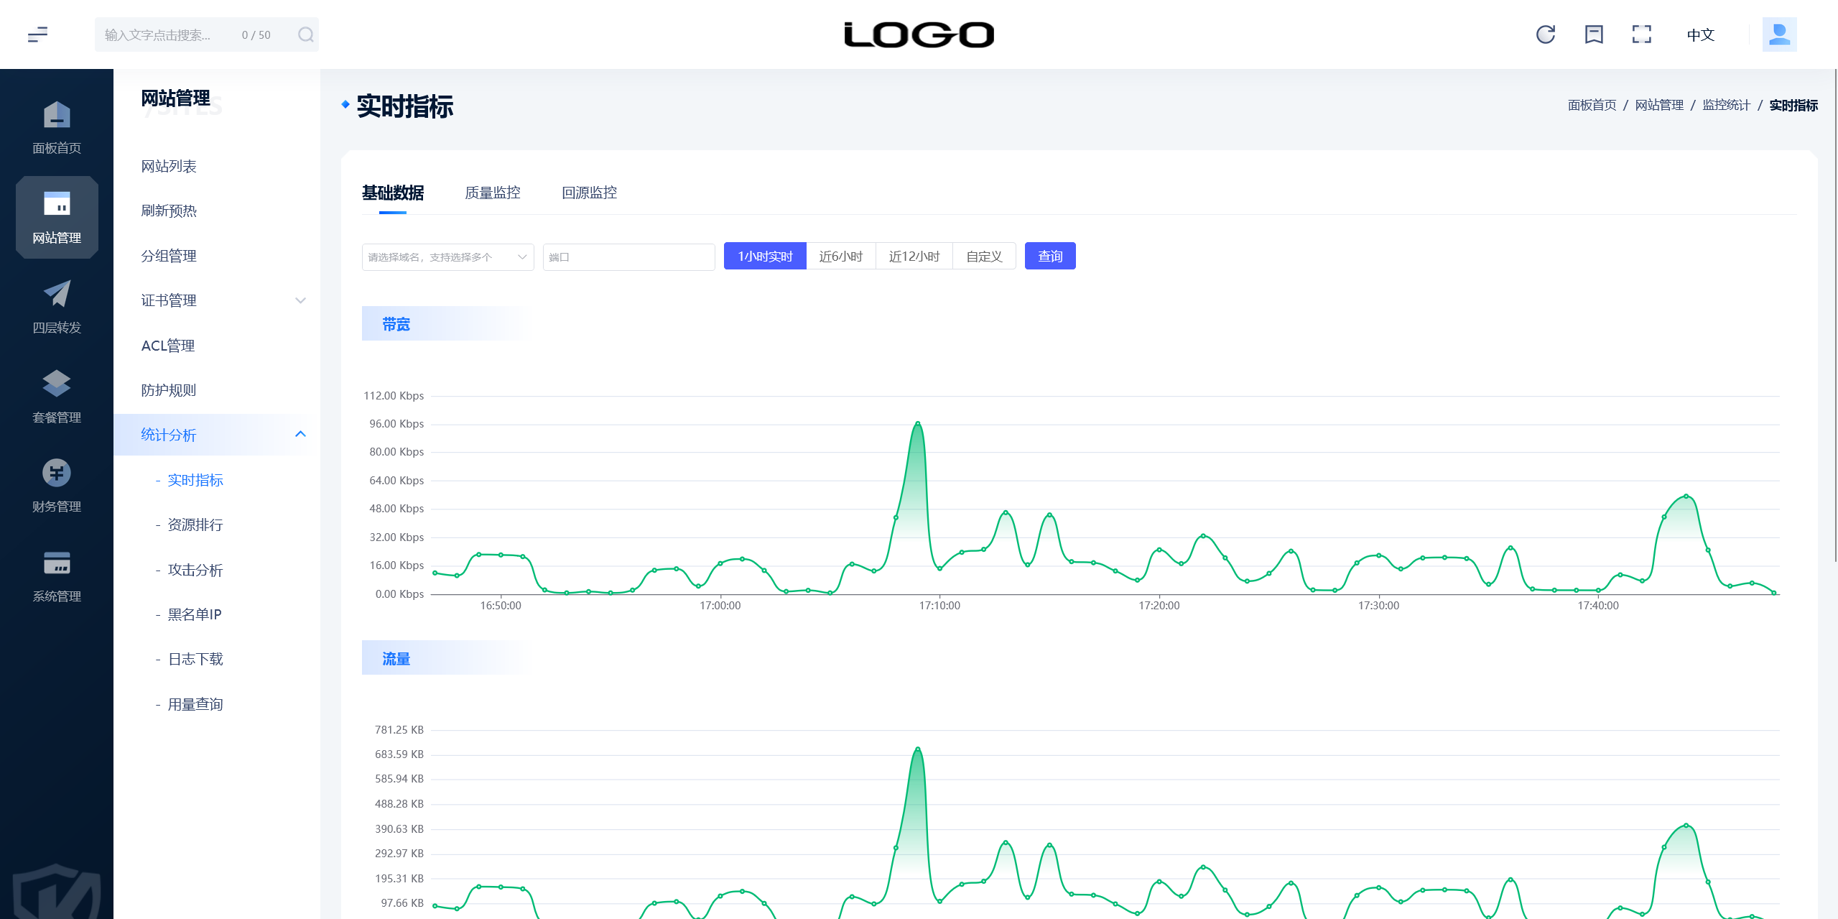Click the 查询 query button
The width and height of the screenshot is (1838, 919).
tap(1050, 256)
